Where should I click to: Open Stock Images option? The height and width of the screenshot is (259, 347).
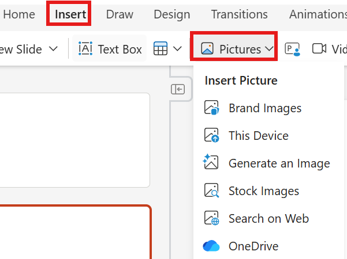(x=268, y=191)
